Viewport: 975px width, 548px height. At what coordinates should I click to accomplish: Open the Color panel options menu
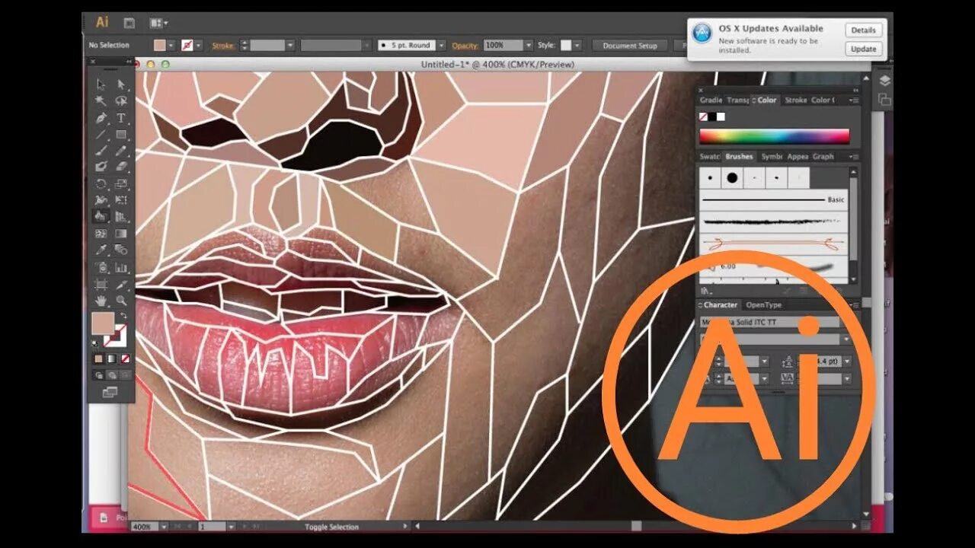pos(855,100)
